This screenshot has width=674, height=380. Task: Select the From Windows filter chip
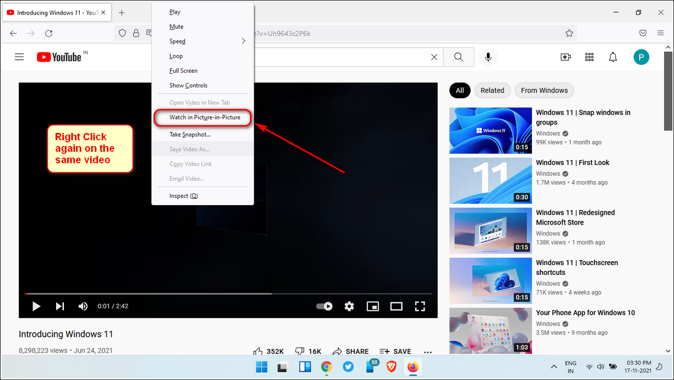coord(544,90)
